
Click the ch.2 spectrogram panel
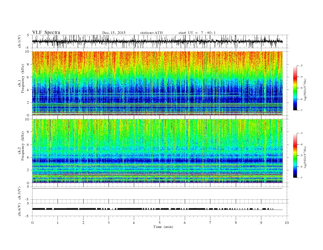(157, 151)
